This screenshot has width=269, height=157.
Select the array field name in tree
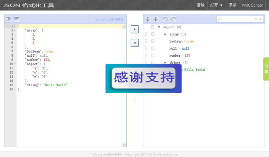tap(174, 34)
